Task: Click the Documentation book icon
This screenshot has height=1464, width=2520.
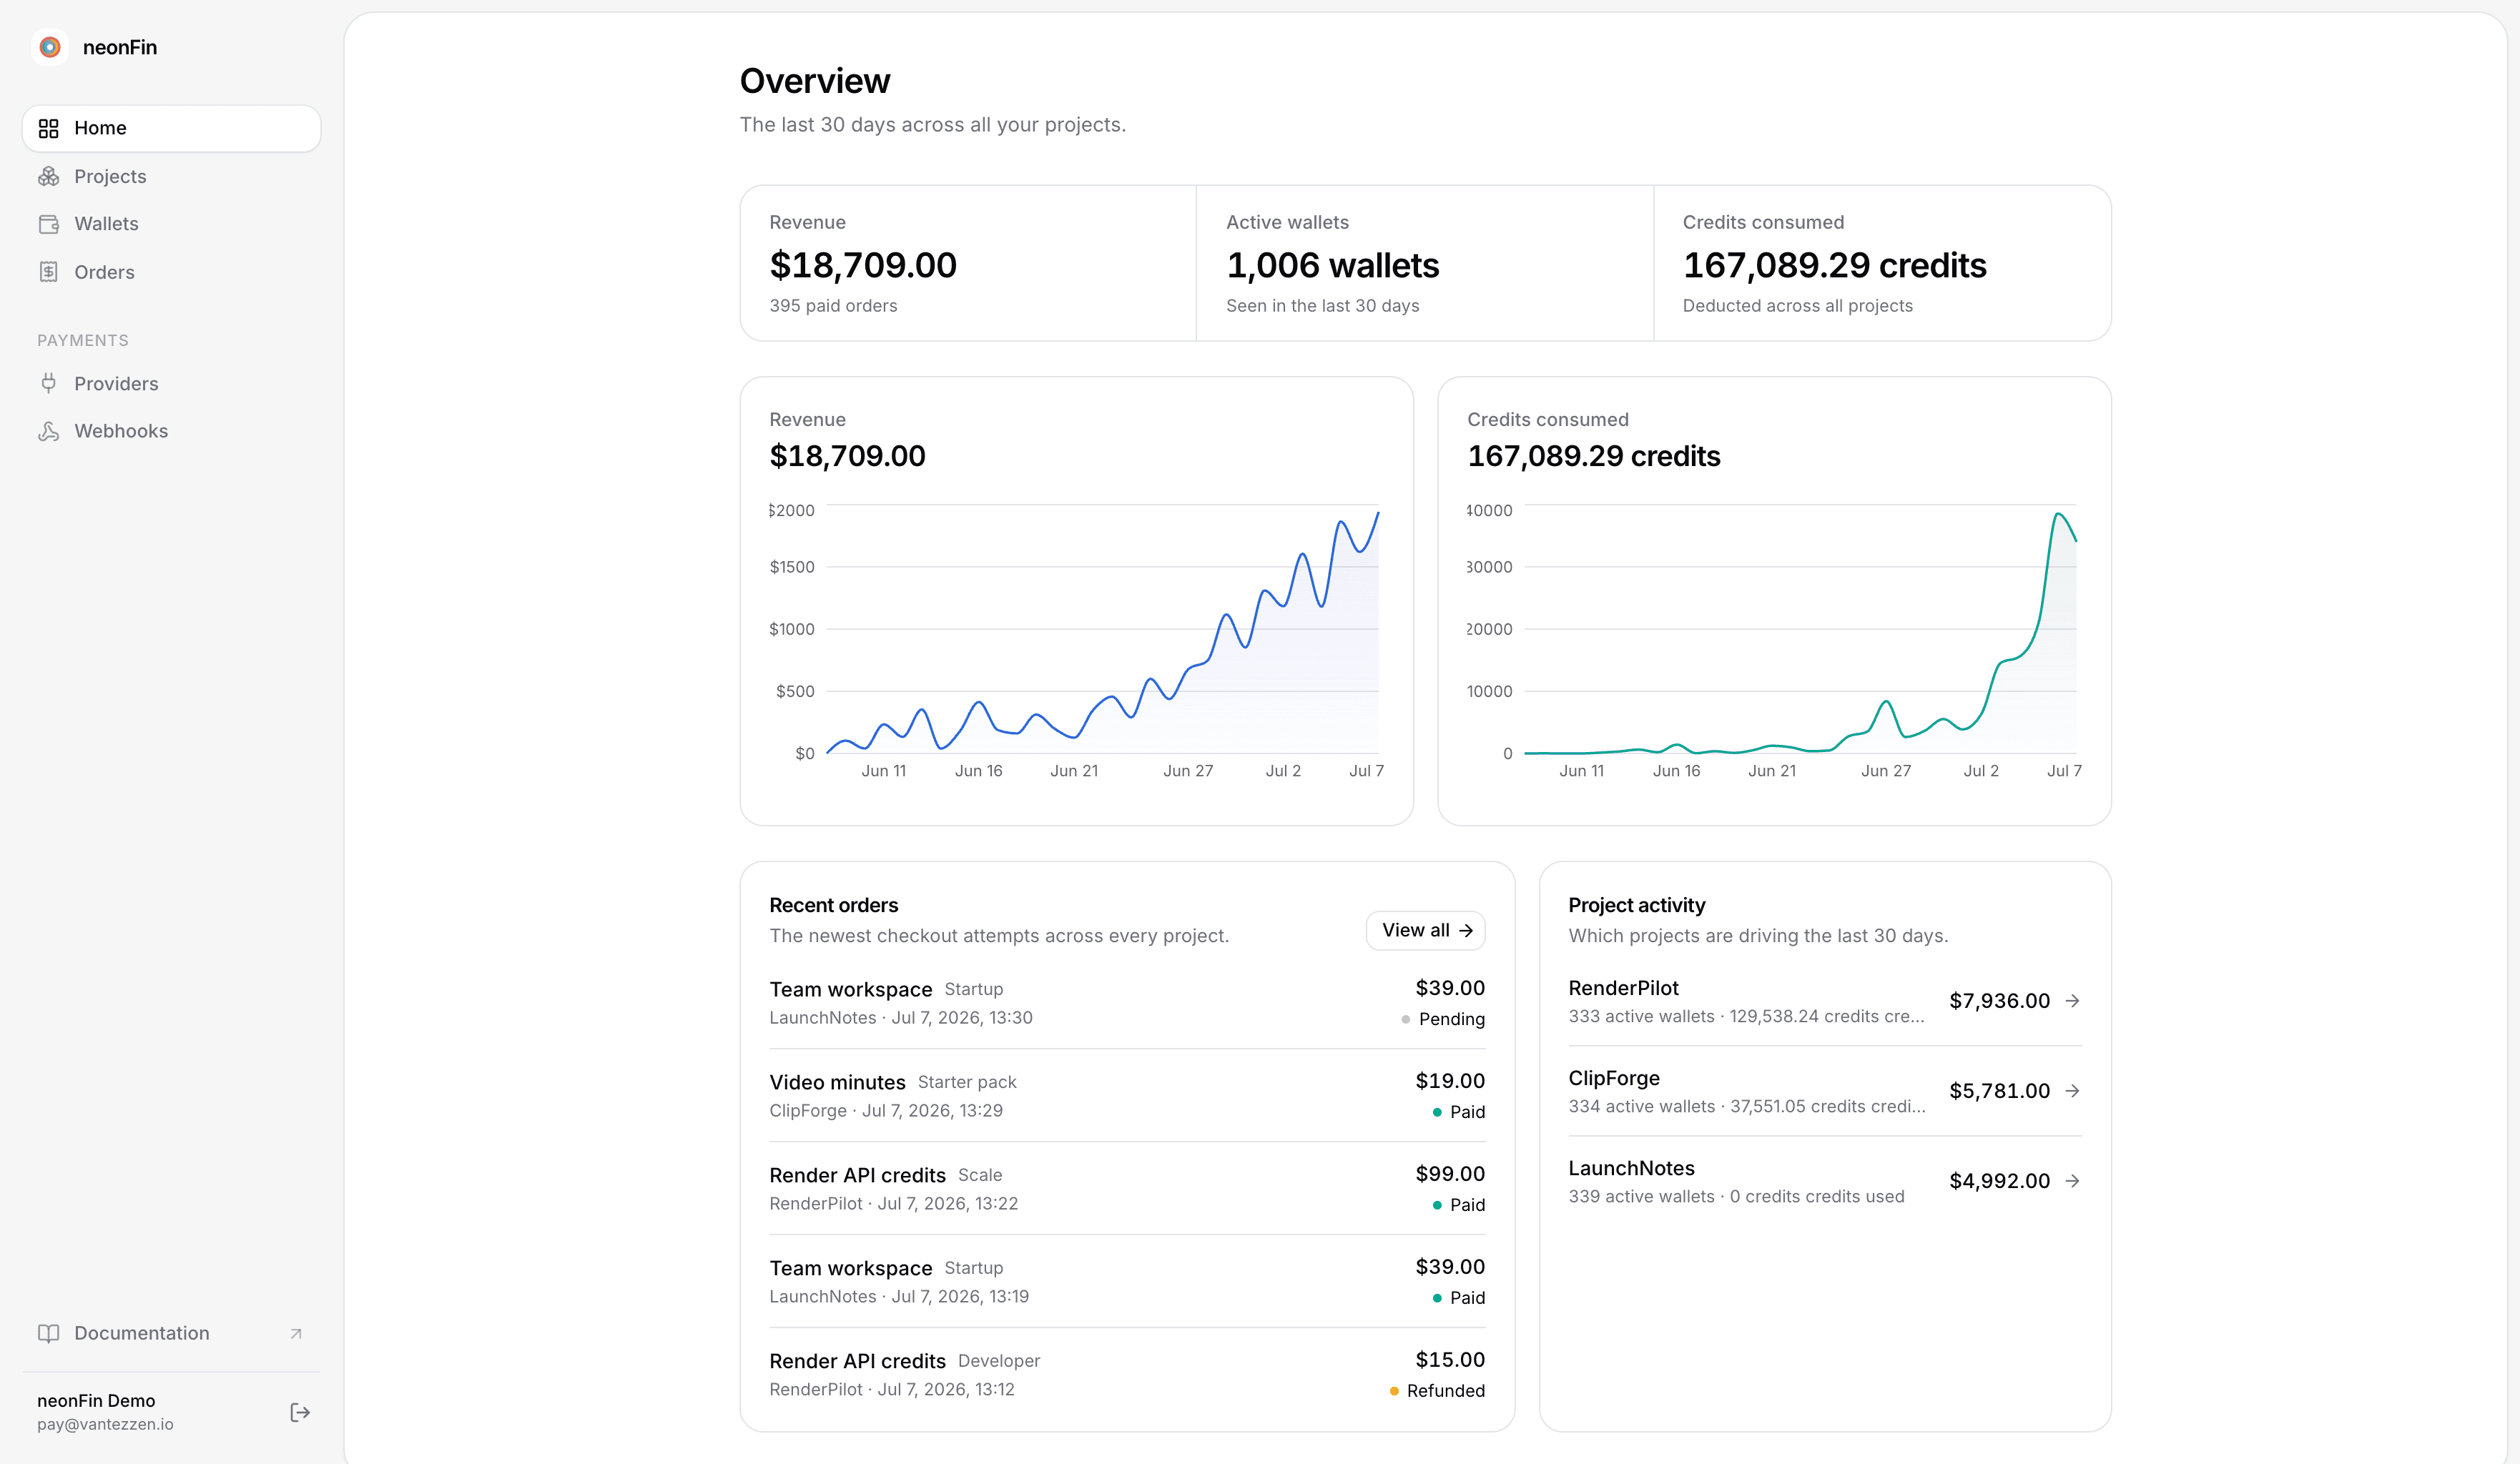Action: point(48,1333)
